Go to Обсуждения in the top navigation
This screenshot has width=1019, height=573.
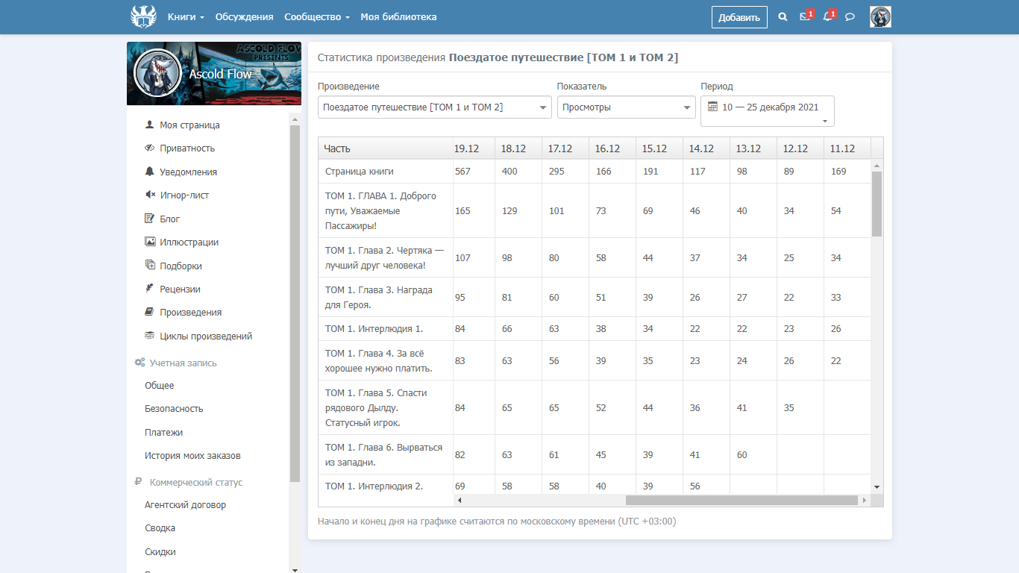(x=244, y=16)
